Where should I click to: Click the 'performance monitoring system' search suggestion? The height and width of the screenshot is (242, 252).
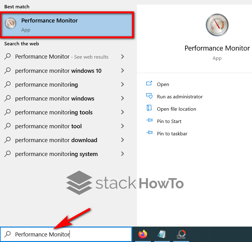(56, 154)
